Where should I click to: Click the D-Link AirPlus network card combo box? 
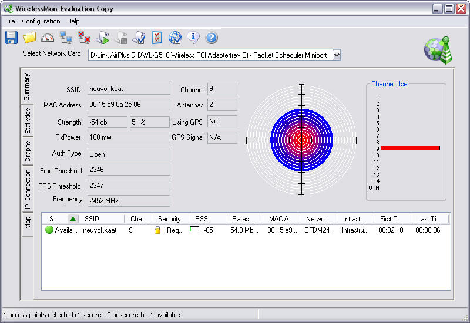(214, 55)
